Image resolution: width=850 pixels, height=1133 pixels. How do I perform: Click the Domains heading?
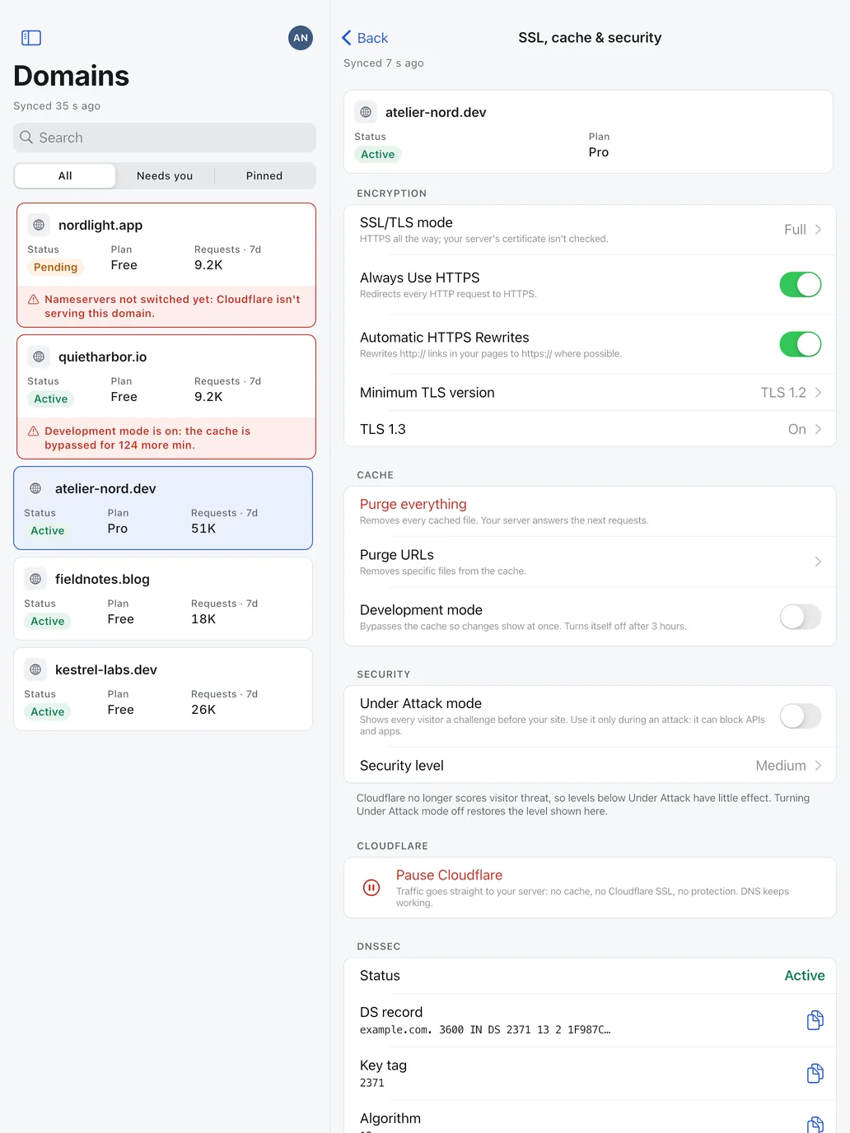click(72, 76)
